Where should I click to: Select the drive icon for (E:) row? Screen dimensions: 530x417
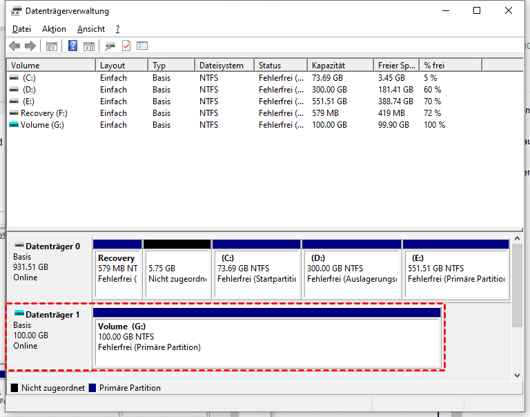pyautogui.click(x=14, y=101)
